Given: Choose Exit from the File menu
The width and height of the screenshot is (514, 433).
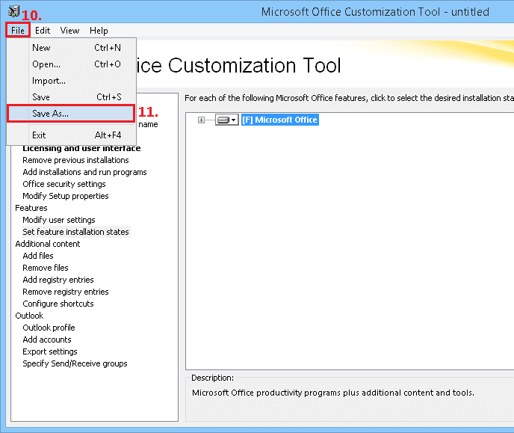Looking at the screenshot, I should pyautogui.click(x=72, y=135).
